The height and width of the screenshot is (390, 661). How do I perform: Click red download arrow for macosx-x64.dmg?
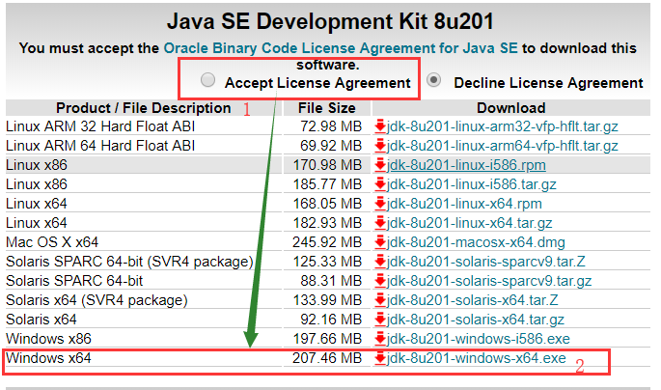coord(380,242)
